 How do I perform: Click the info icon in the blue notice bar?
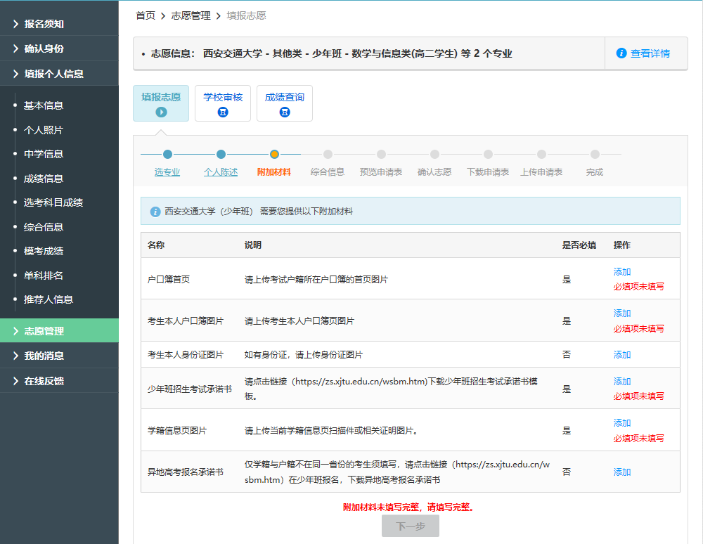155,211
